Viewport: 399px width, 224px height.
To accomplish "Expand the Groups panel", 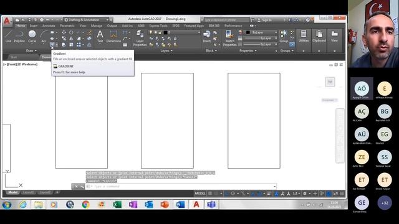I will click(x=287, y=50).
